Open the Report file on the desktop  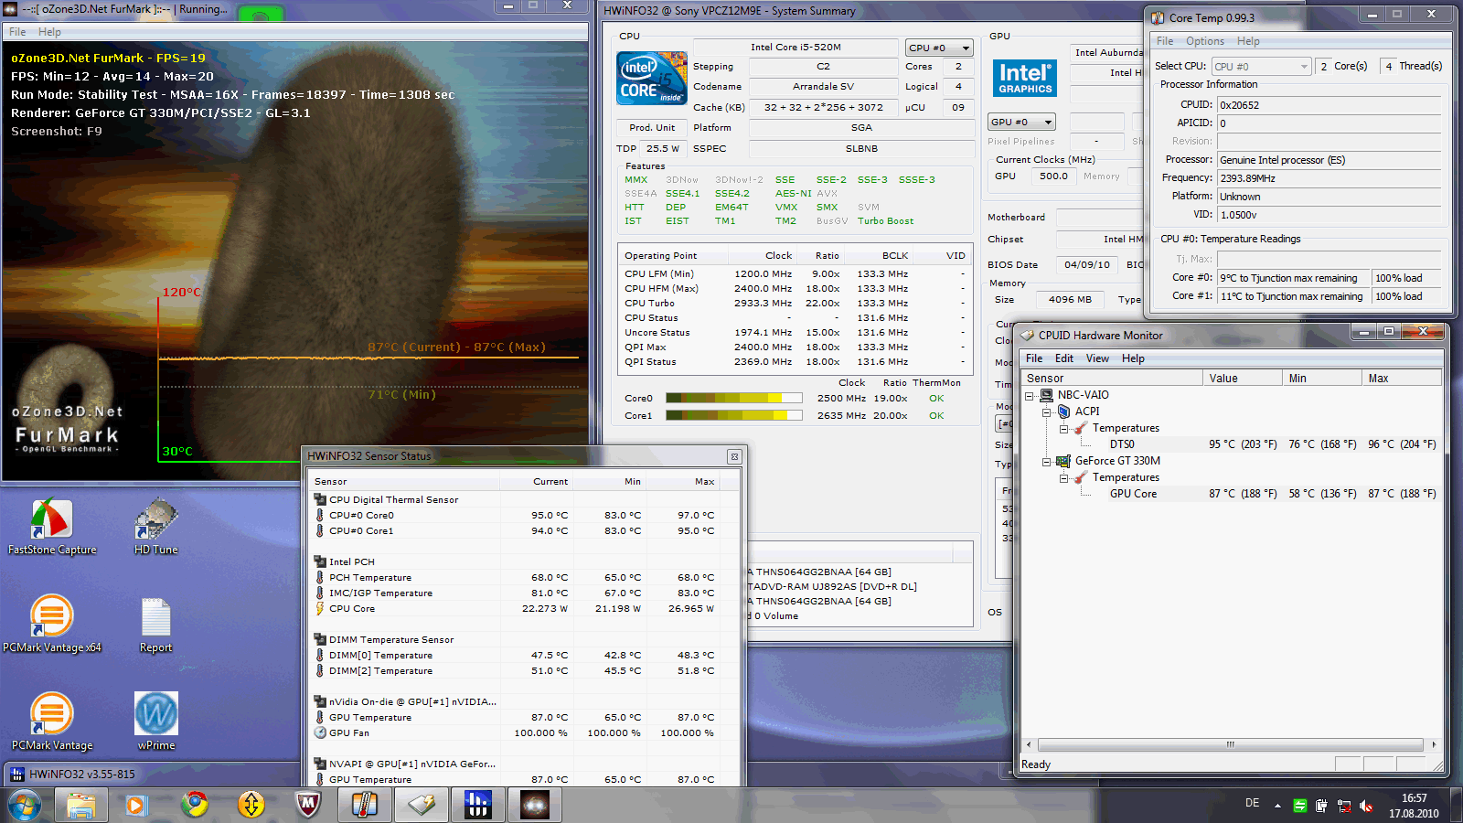(x=156, y=625)
